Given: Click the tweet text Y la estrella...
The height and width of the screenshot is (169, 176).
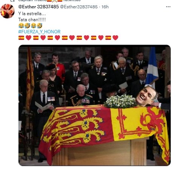Looking at the screenshot, I should pos(32,14).
